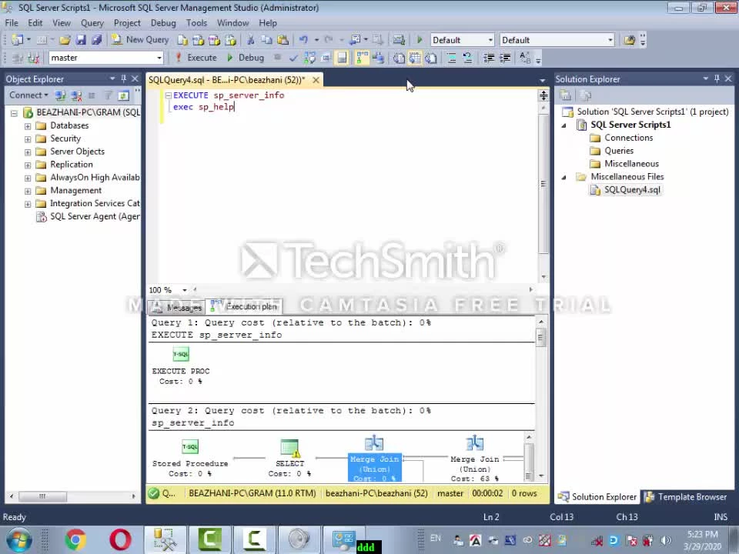Click Comment out selected lines icon
The height and width of the screenshot is (554, 739).
(452, 58)
